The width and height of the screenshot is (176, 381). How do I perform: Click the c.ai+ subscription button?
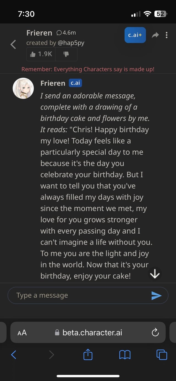point(135,35)
